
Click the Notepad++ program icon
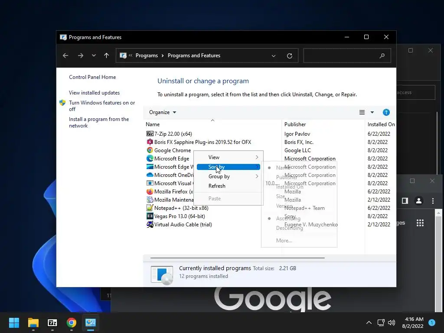[x=150, y=208]
